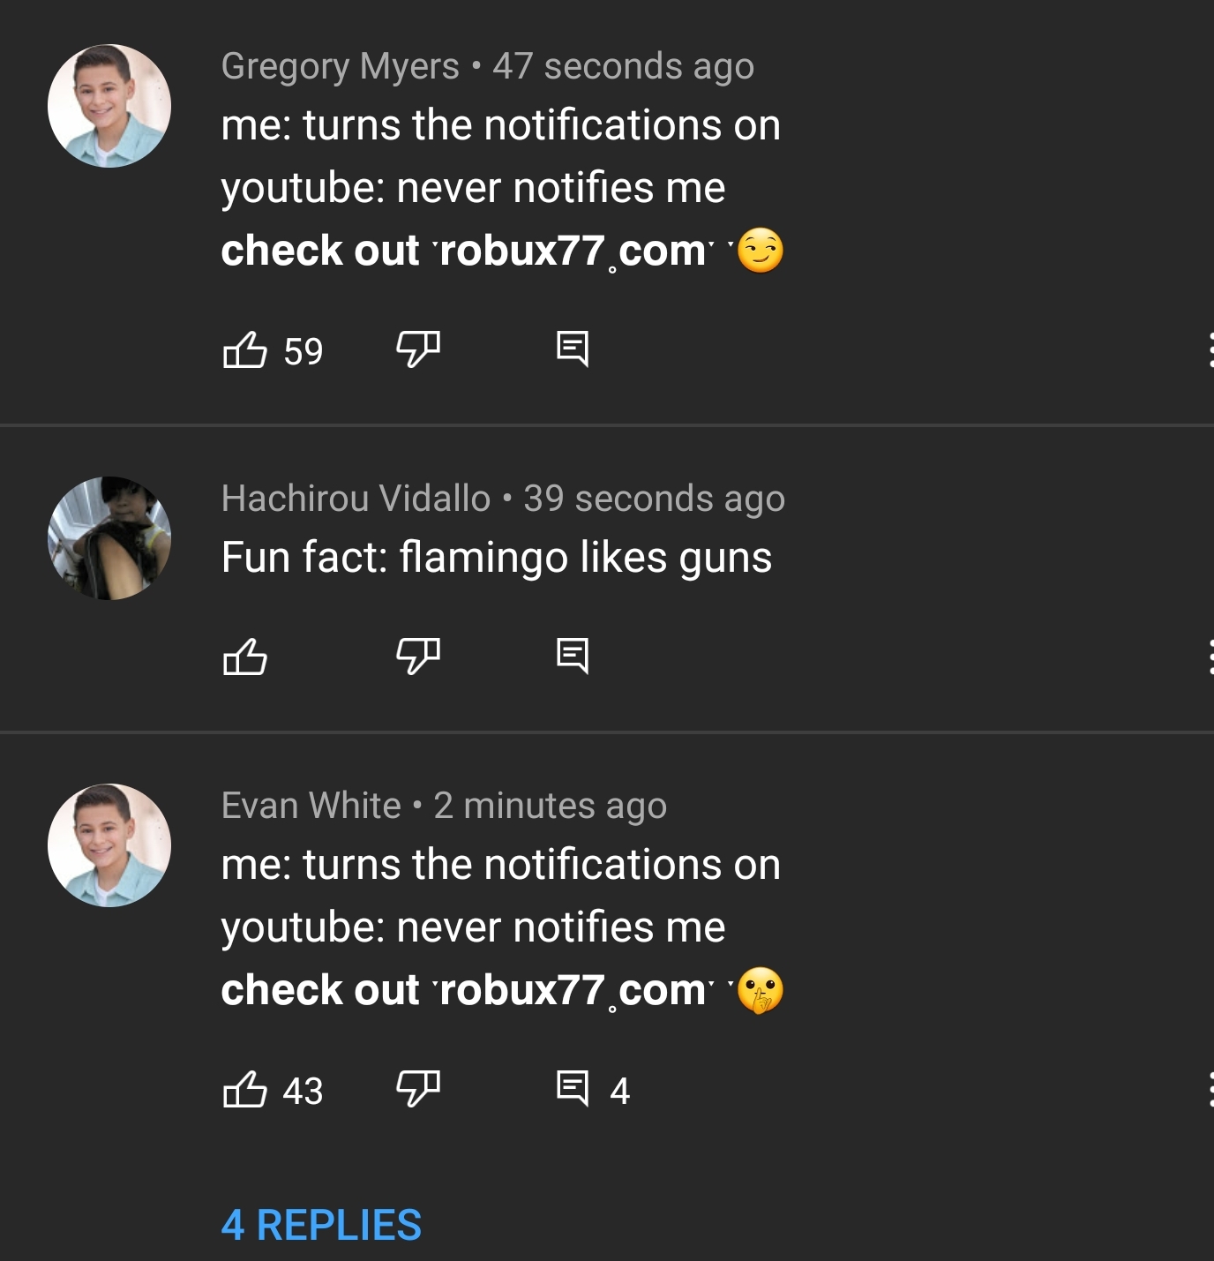Viewport: 1214px width, 1261px height.
Task: Open Gregory Myers' channel name link
Action: (340, 66)
